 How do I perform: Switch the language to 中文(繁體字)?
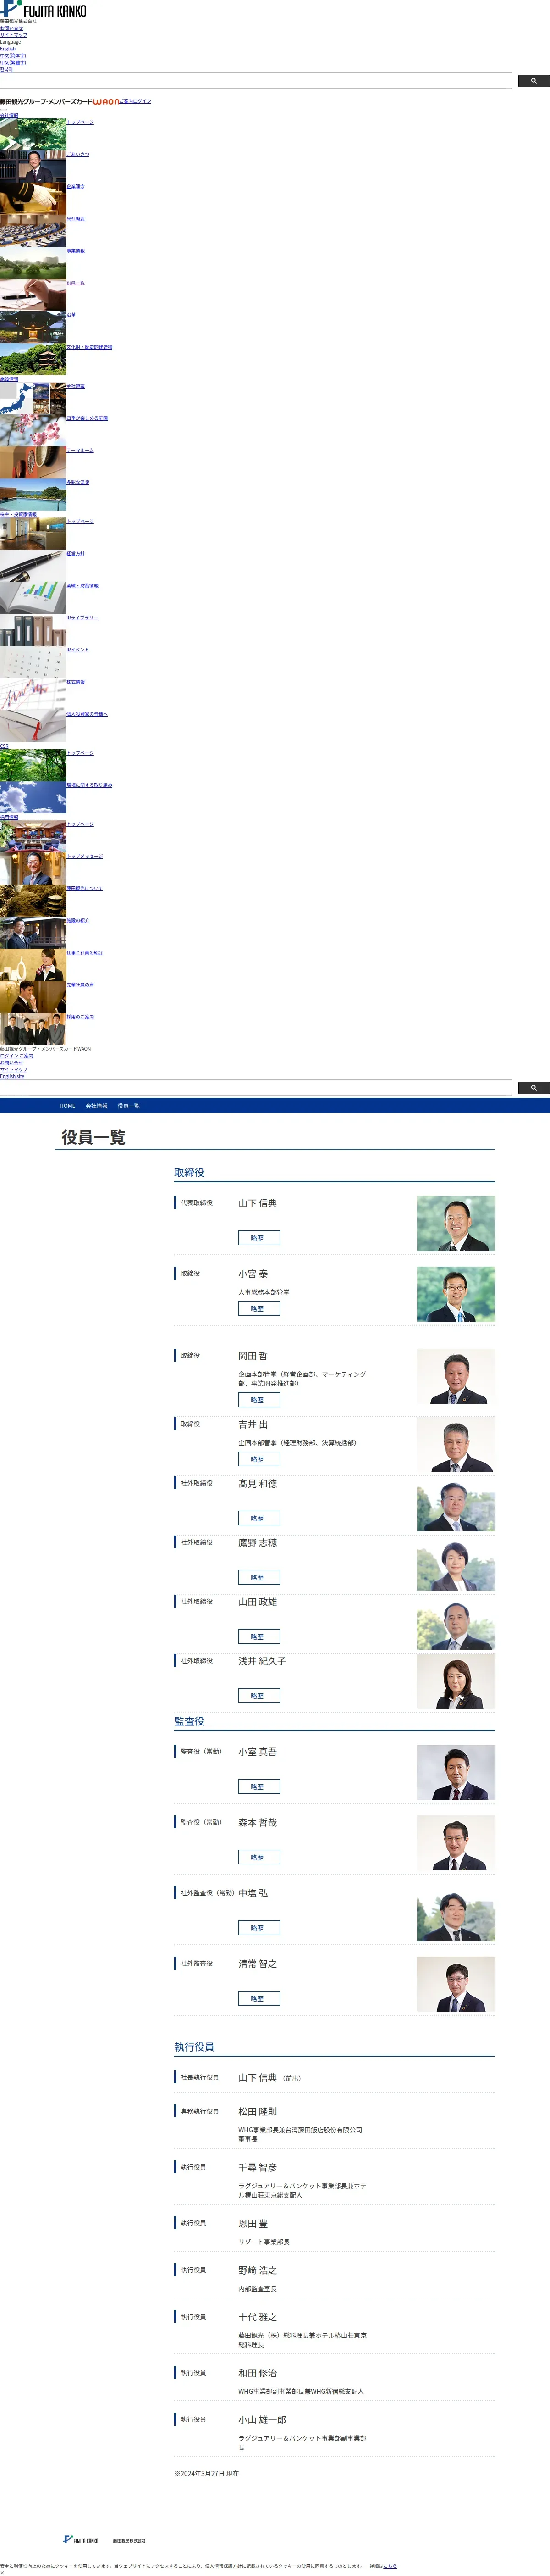tap(13, 63)
